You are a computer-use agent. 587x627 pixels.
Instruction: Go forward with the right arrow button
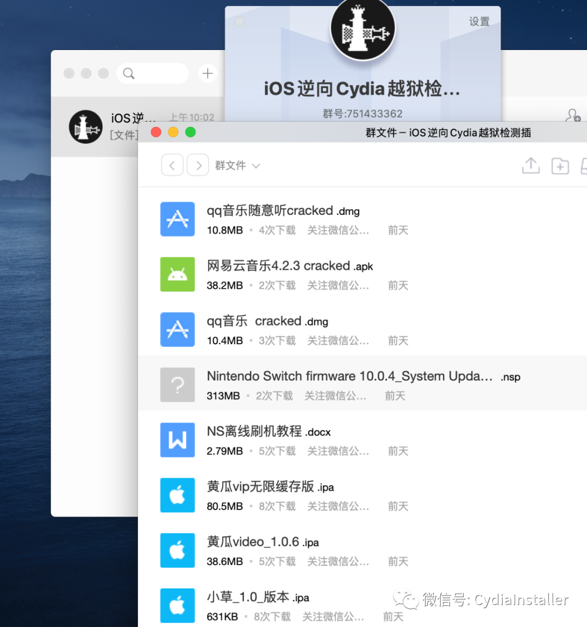click(198, 165)
